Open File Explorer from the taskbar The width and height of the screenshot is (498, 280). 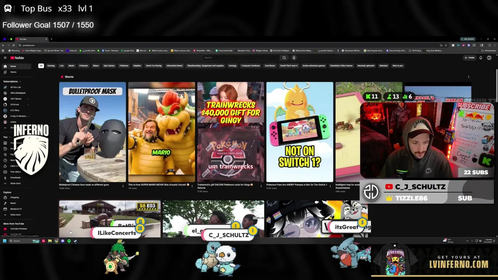click(50, 241)
